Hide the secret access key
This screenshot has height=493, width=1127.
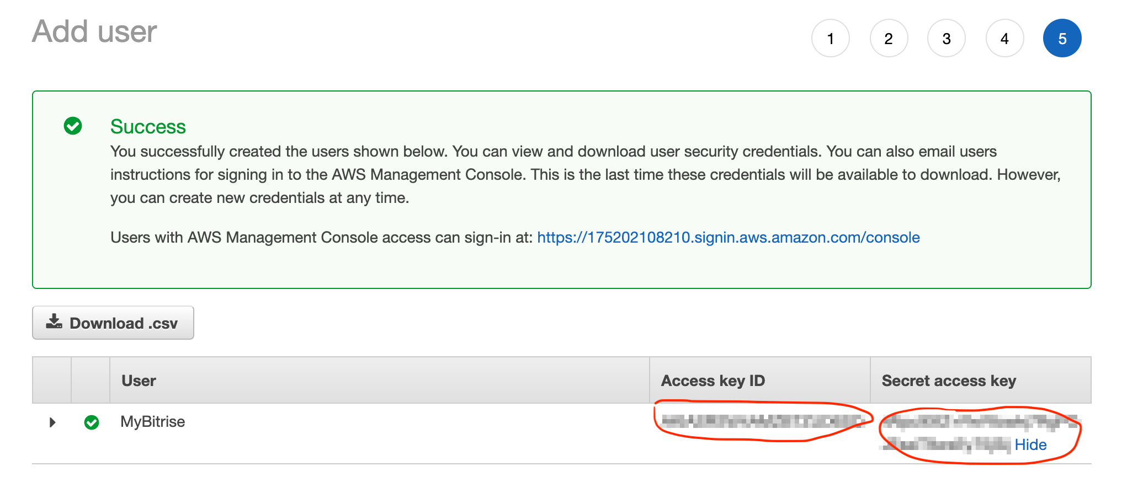click(x=1030, y=444)
